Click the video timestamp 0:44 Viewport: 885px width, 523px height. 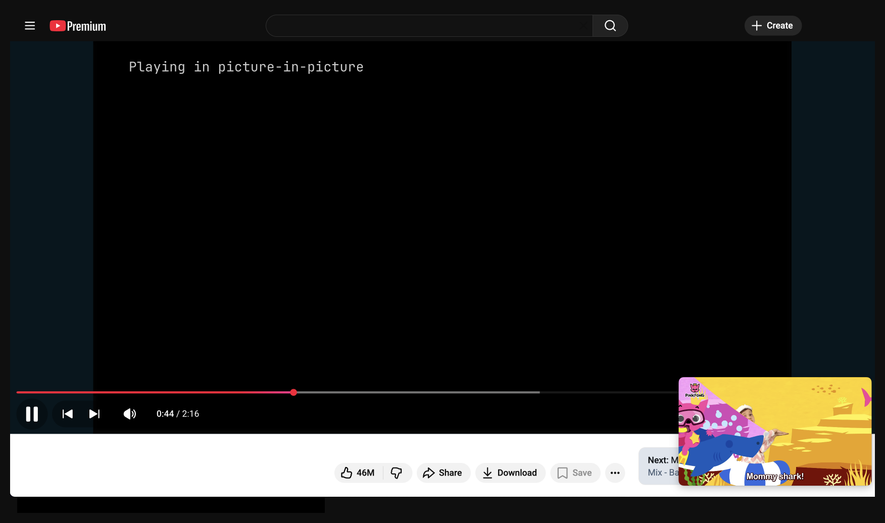coord(166,413)
